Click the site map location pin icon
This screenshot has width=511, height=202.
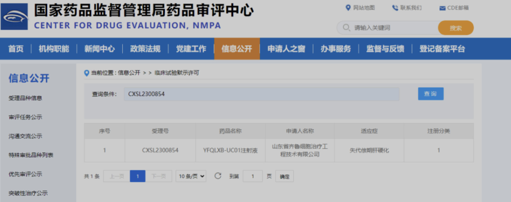pos(348,8)
